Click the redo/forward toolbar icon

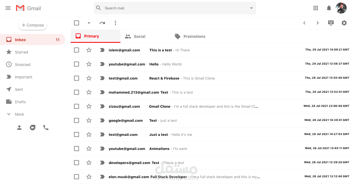[x=102, y=23]
